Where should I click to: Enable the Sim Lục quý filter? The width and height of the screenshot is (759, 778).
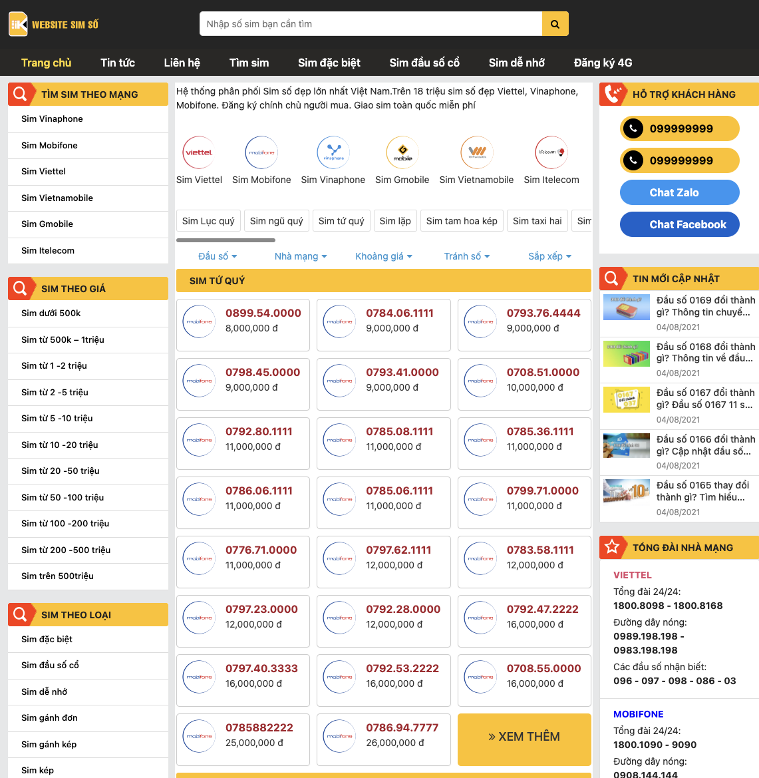pyautogui.click(x=208, y=220)
